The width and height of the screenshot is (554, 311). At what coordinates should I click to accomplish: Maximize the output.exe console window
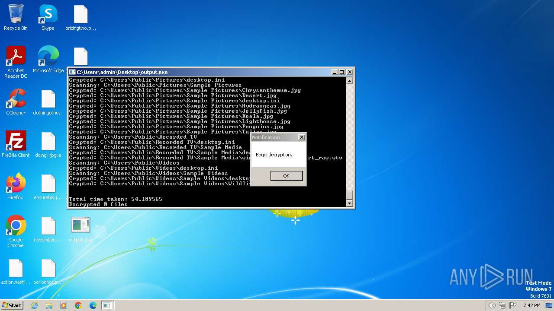click(x=341, y=72)
